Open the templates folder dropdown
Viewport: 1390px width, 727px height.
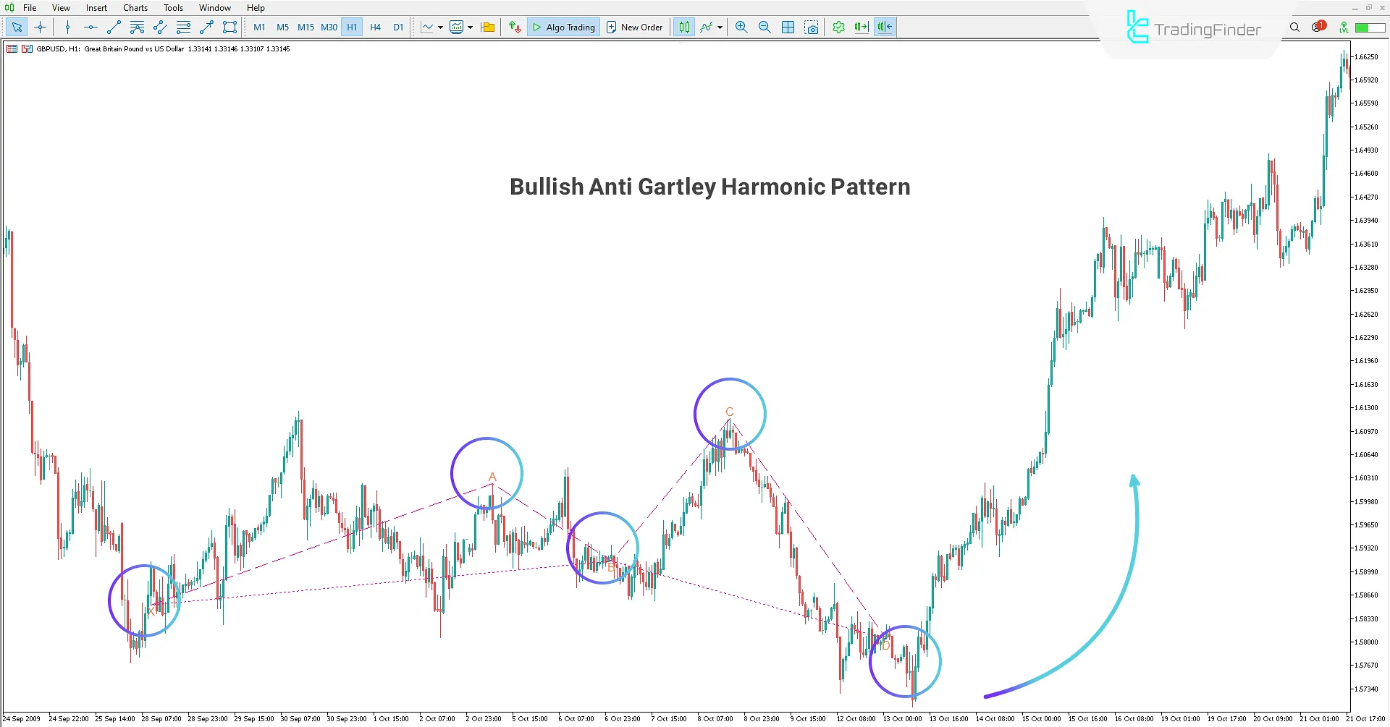pyautogui.click(x=487, y=27)
